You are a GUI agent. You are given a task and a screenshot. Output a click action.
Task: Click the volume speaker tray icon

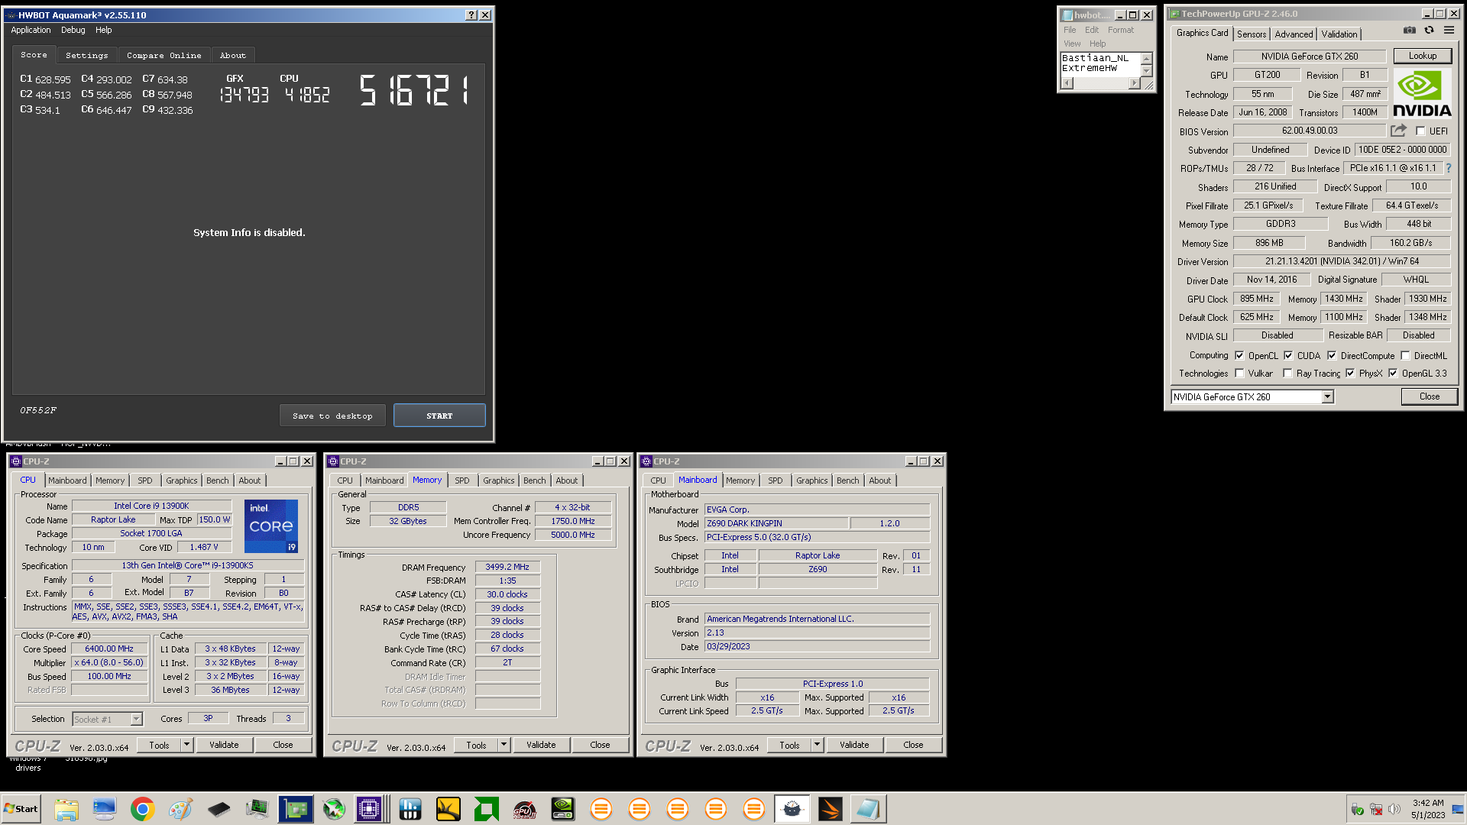coord(1394,809)
